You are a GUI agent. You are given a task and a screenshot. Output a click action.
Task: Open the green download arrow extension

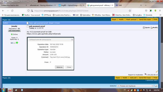click(155, 11)
